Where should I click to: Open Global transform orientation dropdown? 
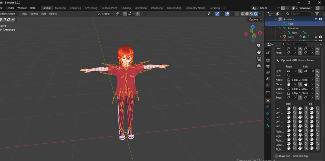click(x=105, y=14)
